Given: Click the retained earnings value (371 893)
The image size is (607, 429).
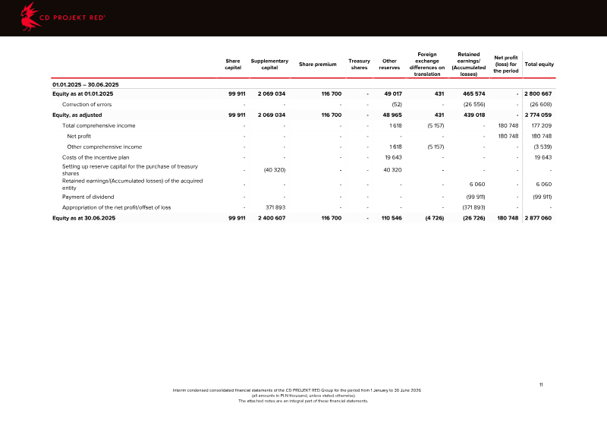Looking at the screenshot, I should pyautogui.click(x=473, y=207).
